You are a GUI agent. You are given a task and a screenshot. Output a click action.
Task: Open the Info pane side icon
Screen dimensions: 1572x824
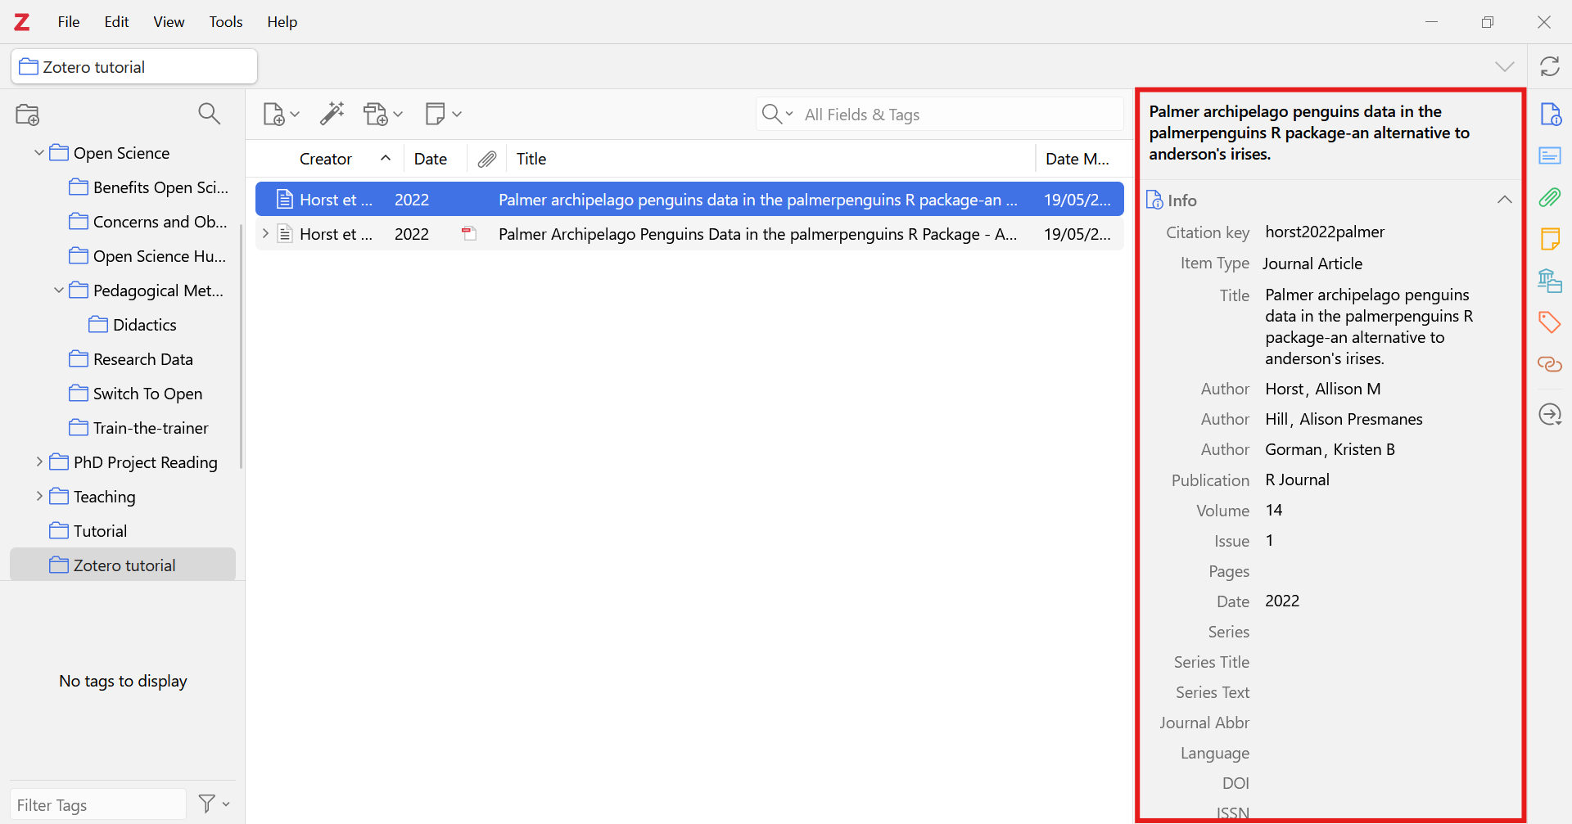click(1550, 115)
